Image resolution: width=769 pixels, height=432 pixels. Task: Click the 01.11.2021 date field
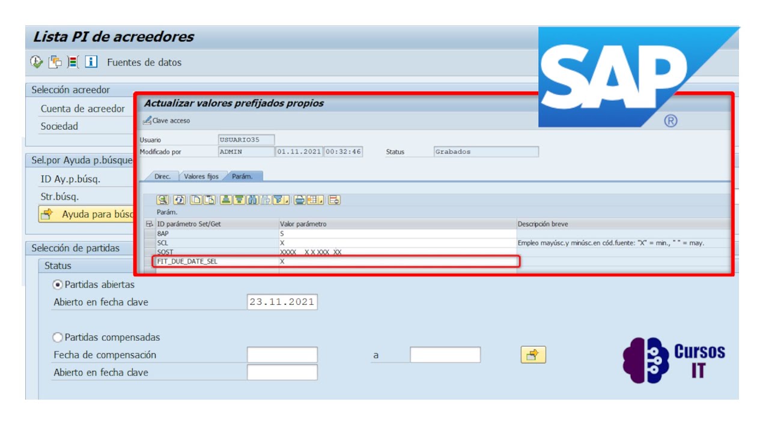pos(299,152)
